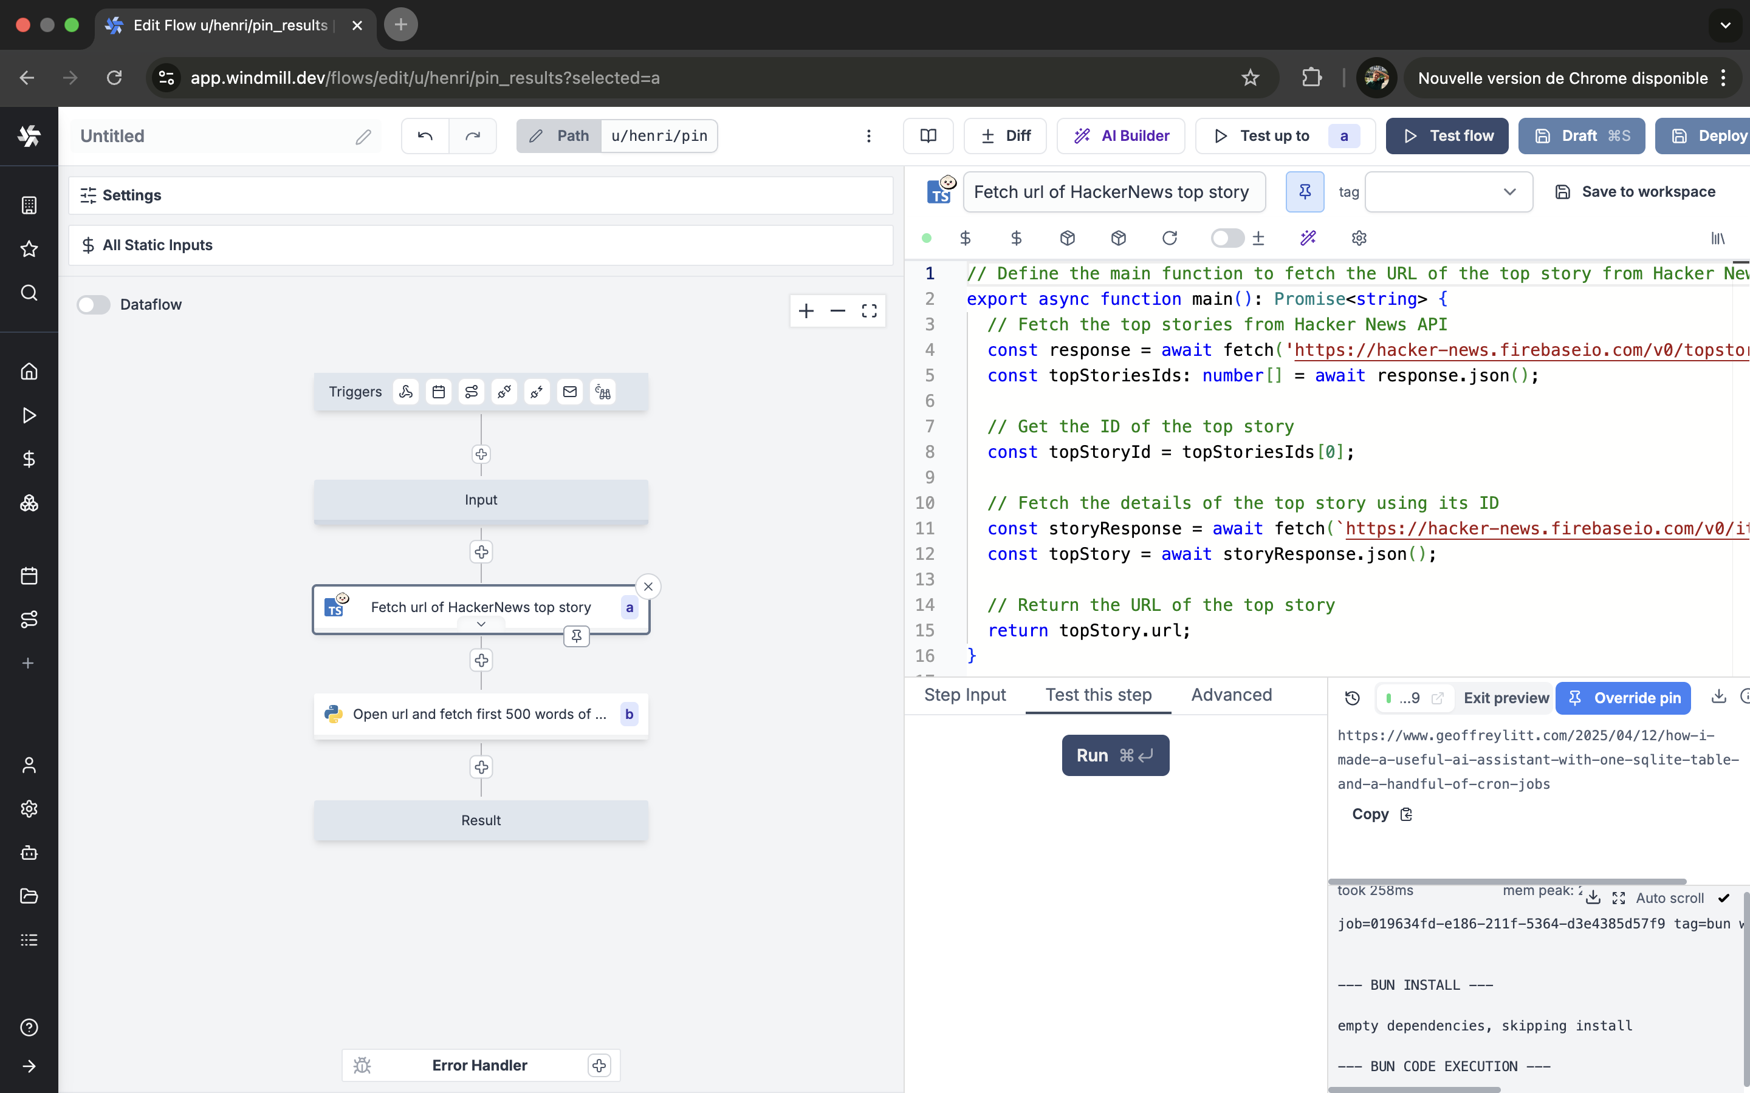
Task: Toggle the Dataflow switch
Action: 94,304
